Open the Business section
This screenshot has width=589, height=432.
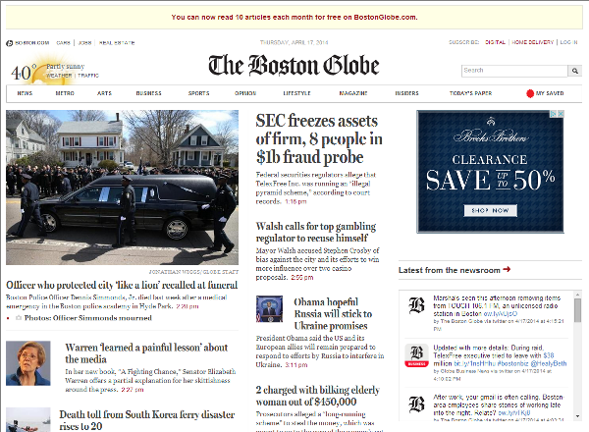point(149,93)
